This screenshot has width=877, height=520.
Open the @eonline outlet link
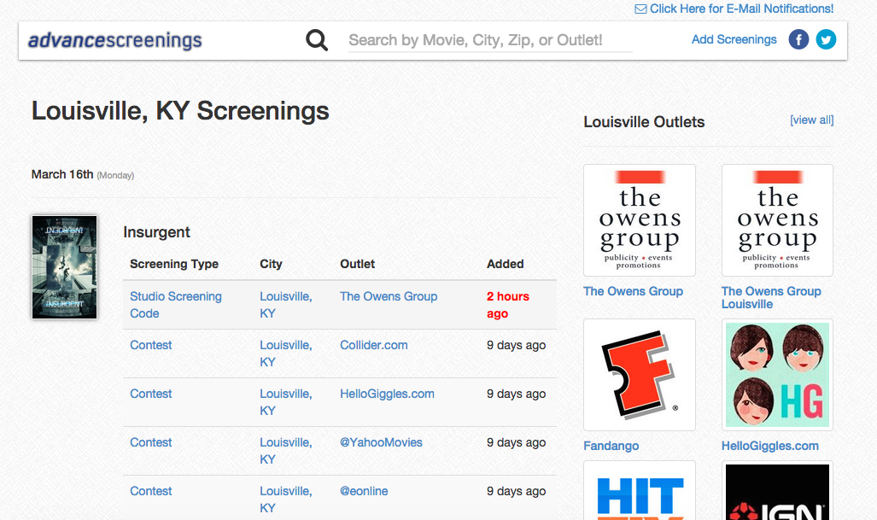[364, 491]
